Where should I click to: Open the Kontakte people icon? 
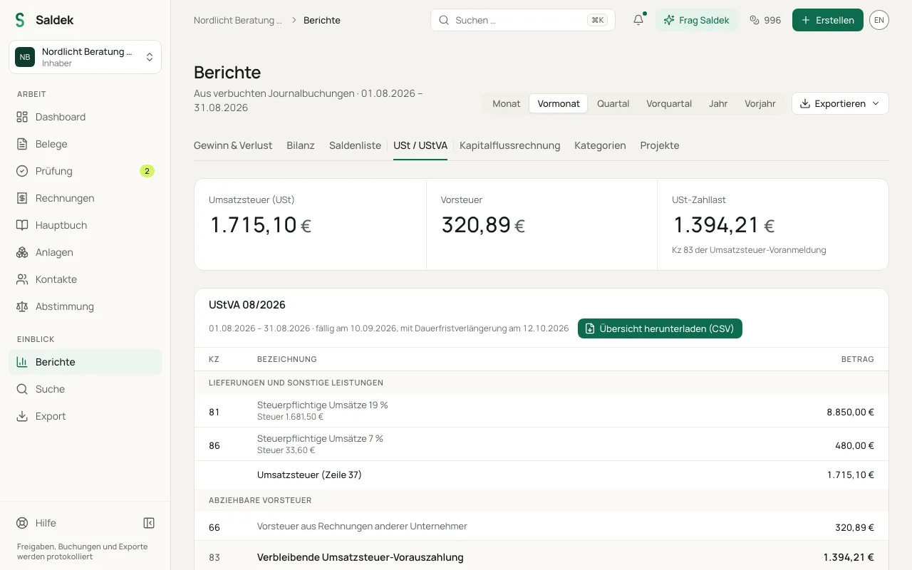[x=22, y=279]
